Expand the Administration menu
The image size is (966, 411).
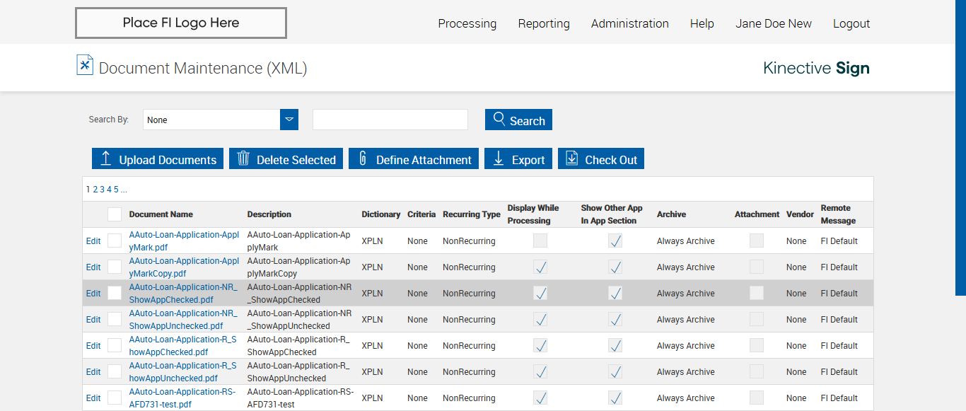coord(629,23)
